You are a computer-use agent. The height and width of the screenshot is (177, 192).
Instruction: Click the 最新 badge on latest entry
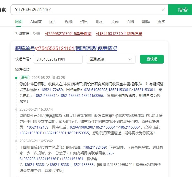(25, 78)
